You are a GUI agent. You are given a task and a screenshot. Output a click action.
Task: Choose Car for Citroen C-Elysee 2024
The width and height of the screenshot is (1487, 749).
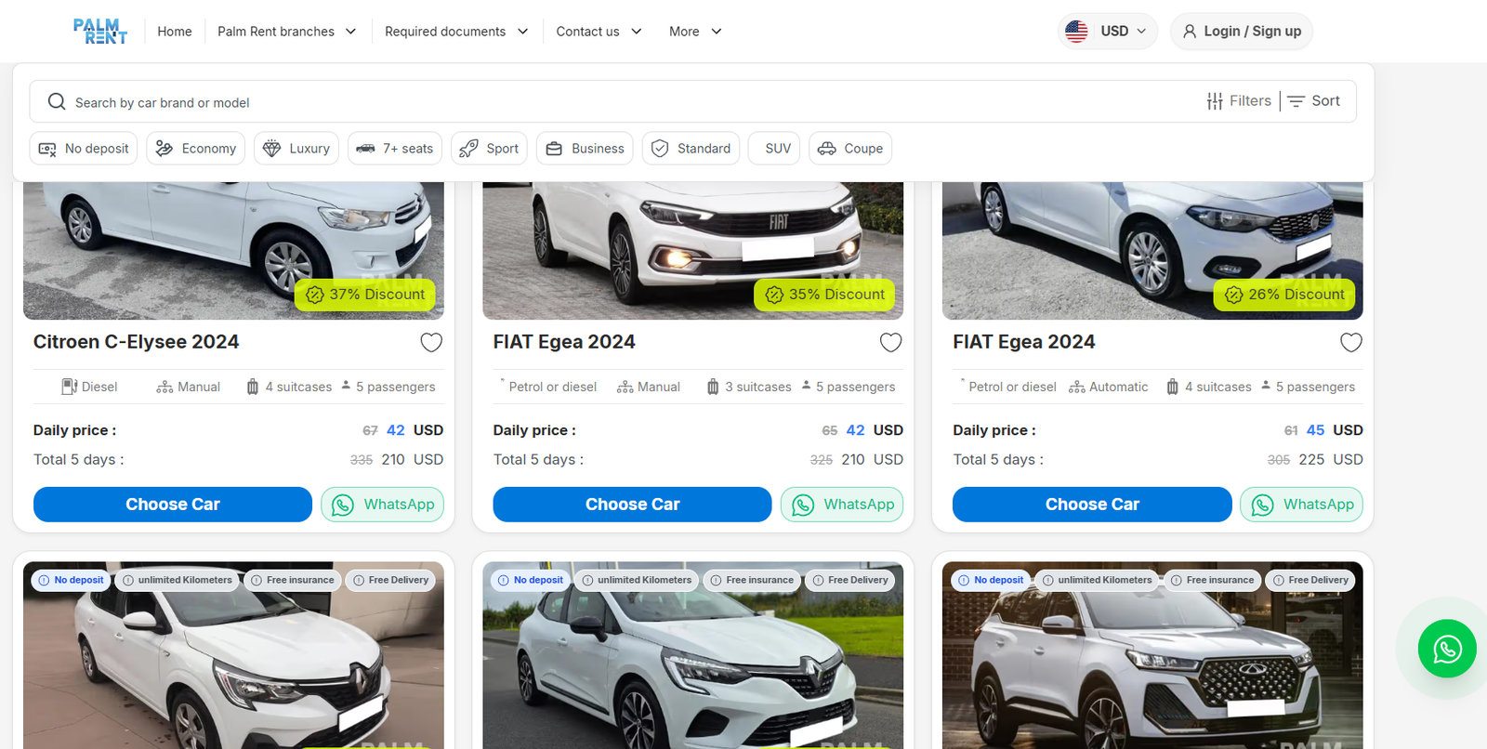click(x=173, y=505)
